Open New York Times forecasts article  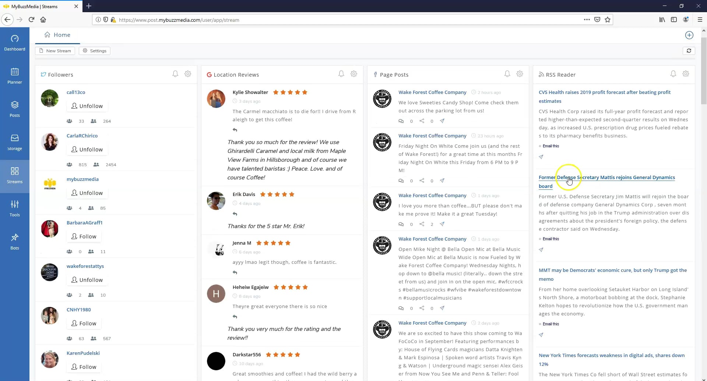point(612,360)
